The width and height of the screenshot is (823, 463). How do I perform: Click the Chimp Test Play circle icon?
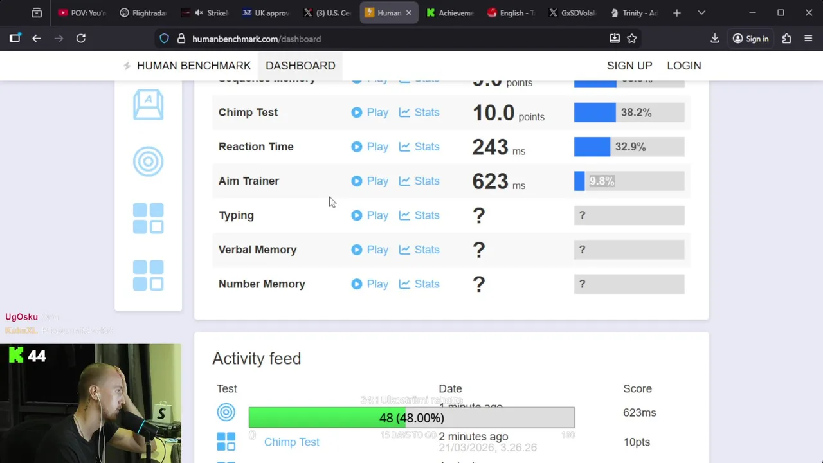coord(357,113)
